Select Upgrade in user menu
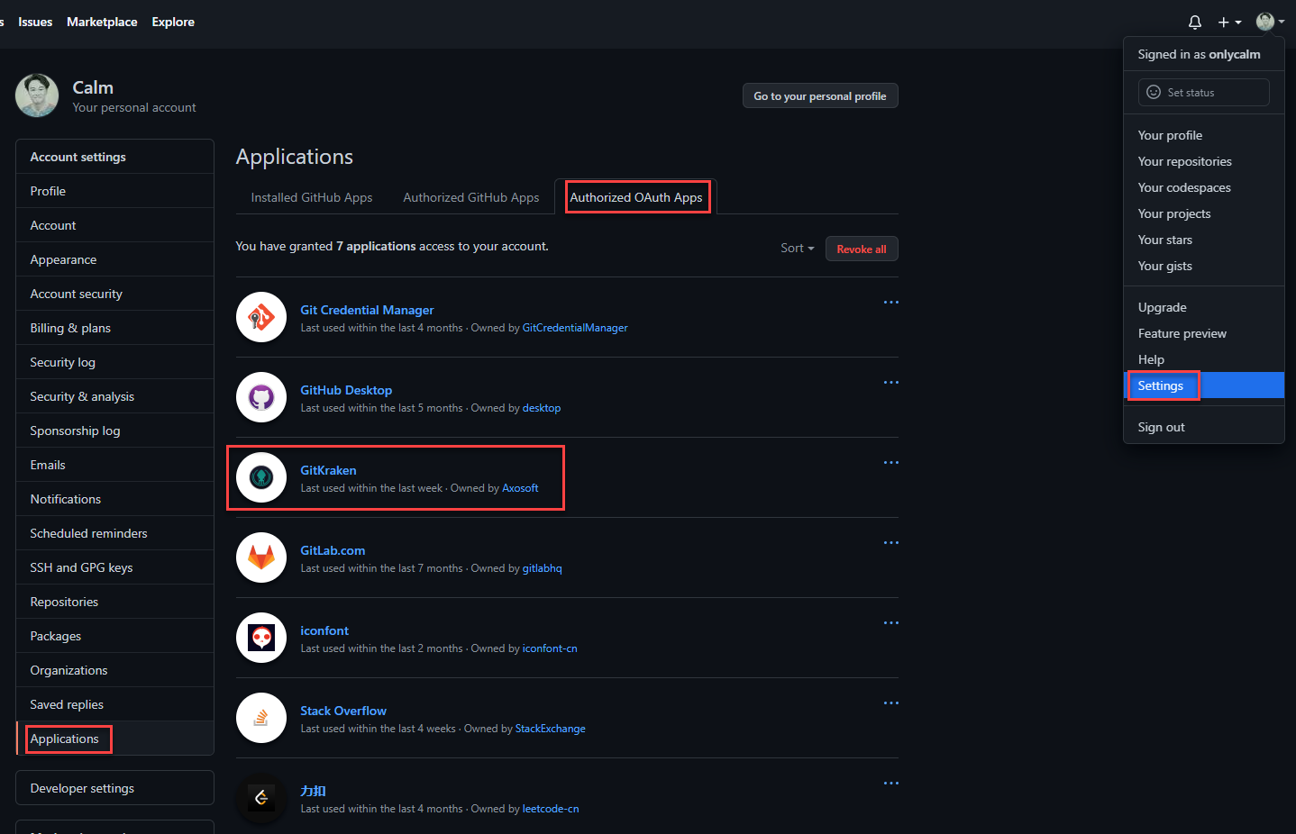The width and height of the screenshot is (1296, 834). pyautogui.click(x=1203, y=307)
